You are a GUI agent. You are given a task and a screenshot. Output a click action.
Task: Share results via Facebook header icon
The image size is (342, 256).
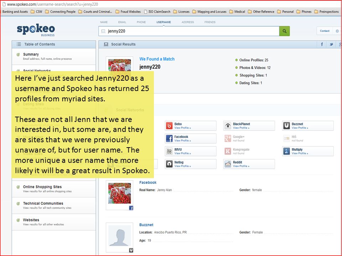322,44
